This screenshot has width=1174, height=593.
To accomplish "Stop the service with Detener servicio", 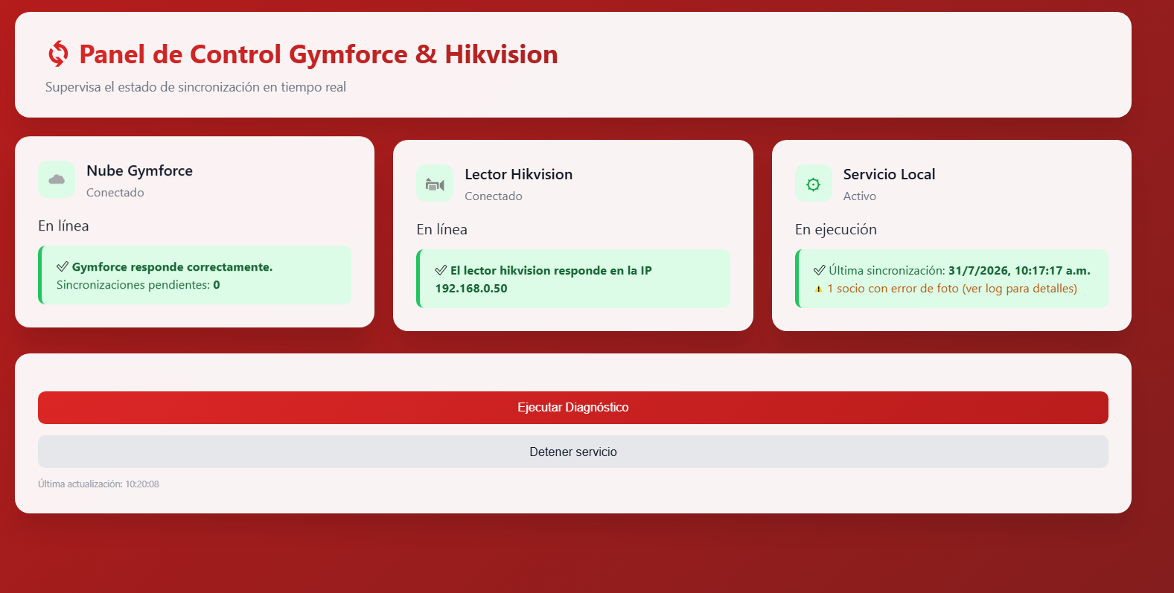I will [x=573, y=452].
